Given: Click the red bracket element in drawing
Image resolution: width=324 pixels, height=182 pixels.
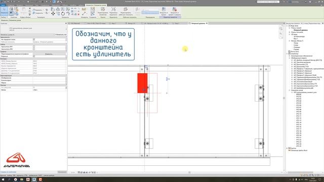Looking at the screenshot, I should [x=142, y=83].
